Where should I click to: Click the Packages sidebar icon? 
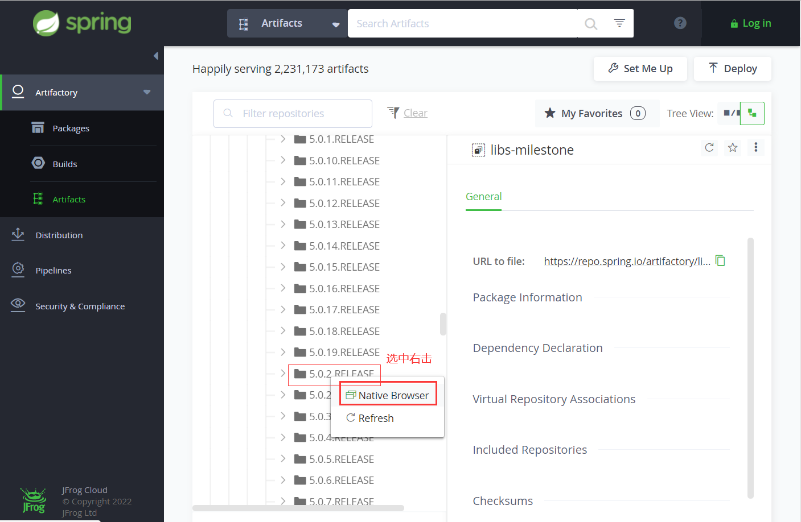tap(38, 128)
